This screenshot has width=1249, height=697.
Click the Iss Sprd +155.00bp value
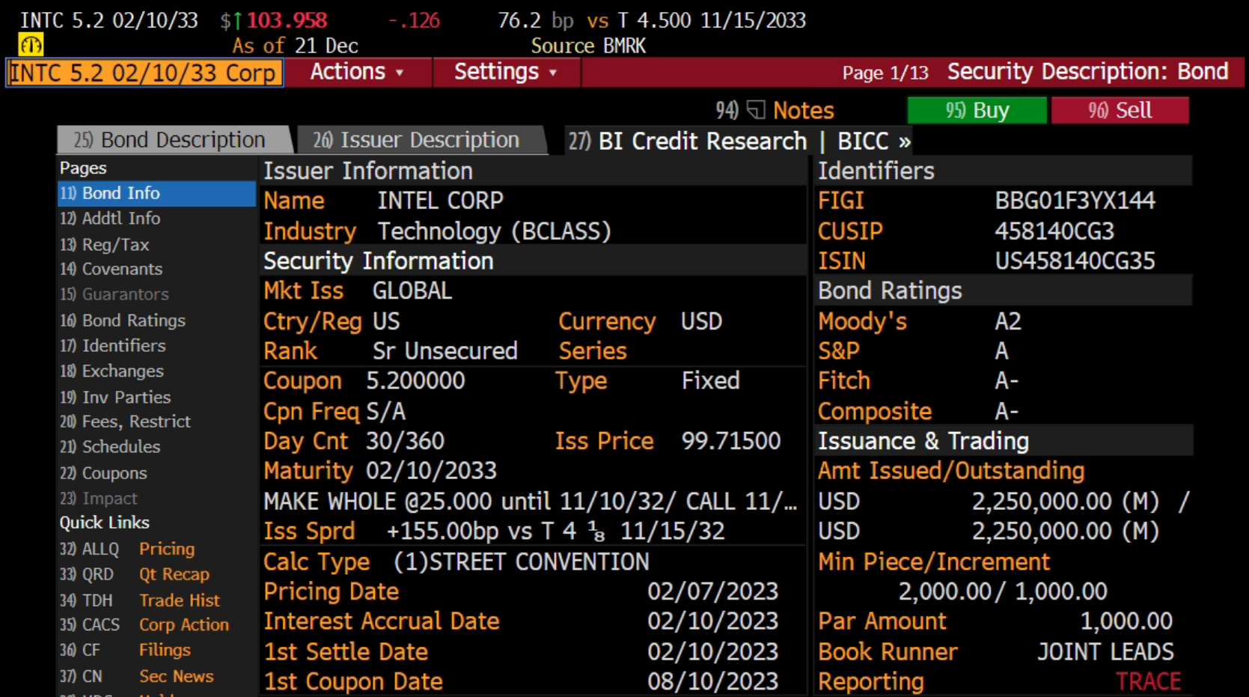[x=555, y=532]
